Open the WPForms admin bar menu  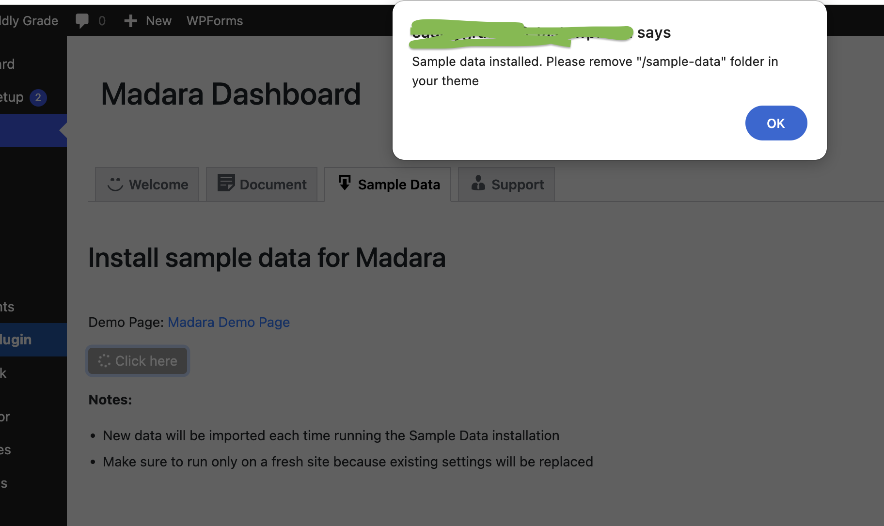coord(215,21)
